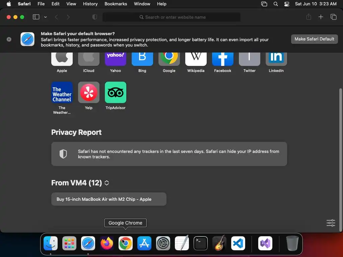Viewport: 343px width, 257px height.
Task: Open start page customization settings icon
Action: [x=331, y=223]
